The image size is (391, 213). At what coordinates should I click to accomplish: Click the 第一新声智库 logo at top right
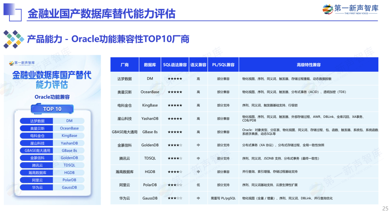[x=350, y=9]
